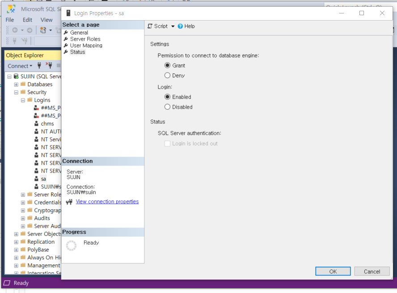Expand the Server Roles folder node

23,195
